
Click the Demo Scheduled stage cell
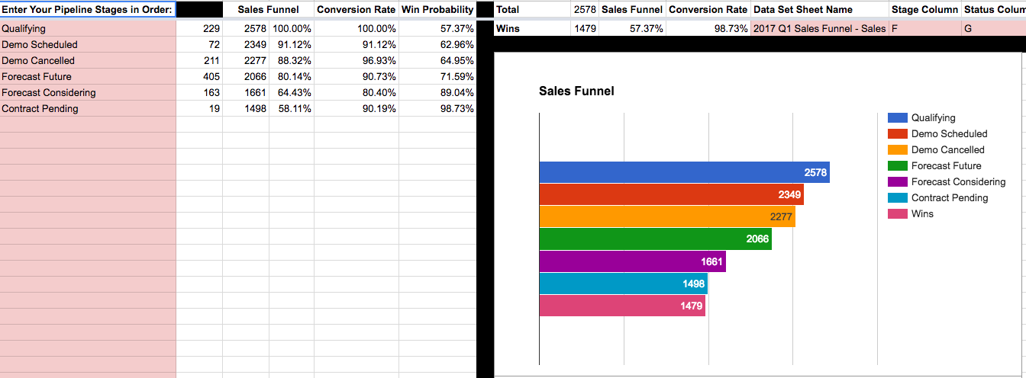pos(88,44)
